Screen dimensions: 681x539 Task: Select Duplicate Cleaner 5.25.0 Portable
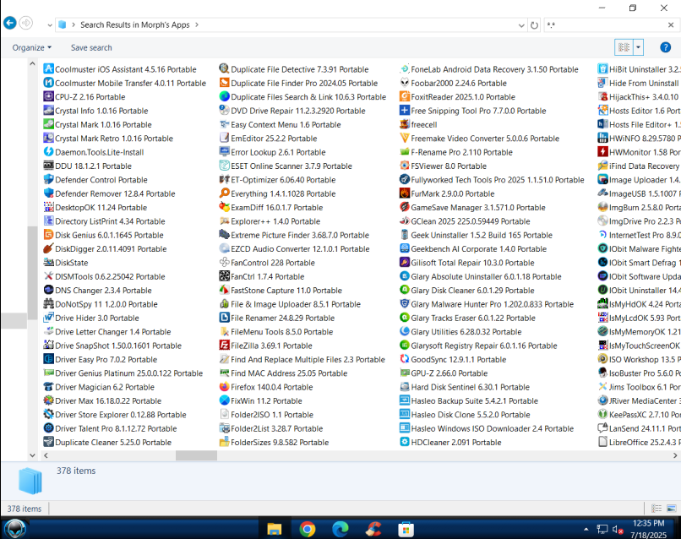(x=113, y=442)
